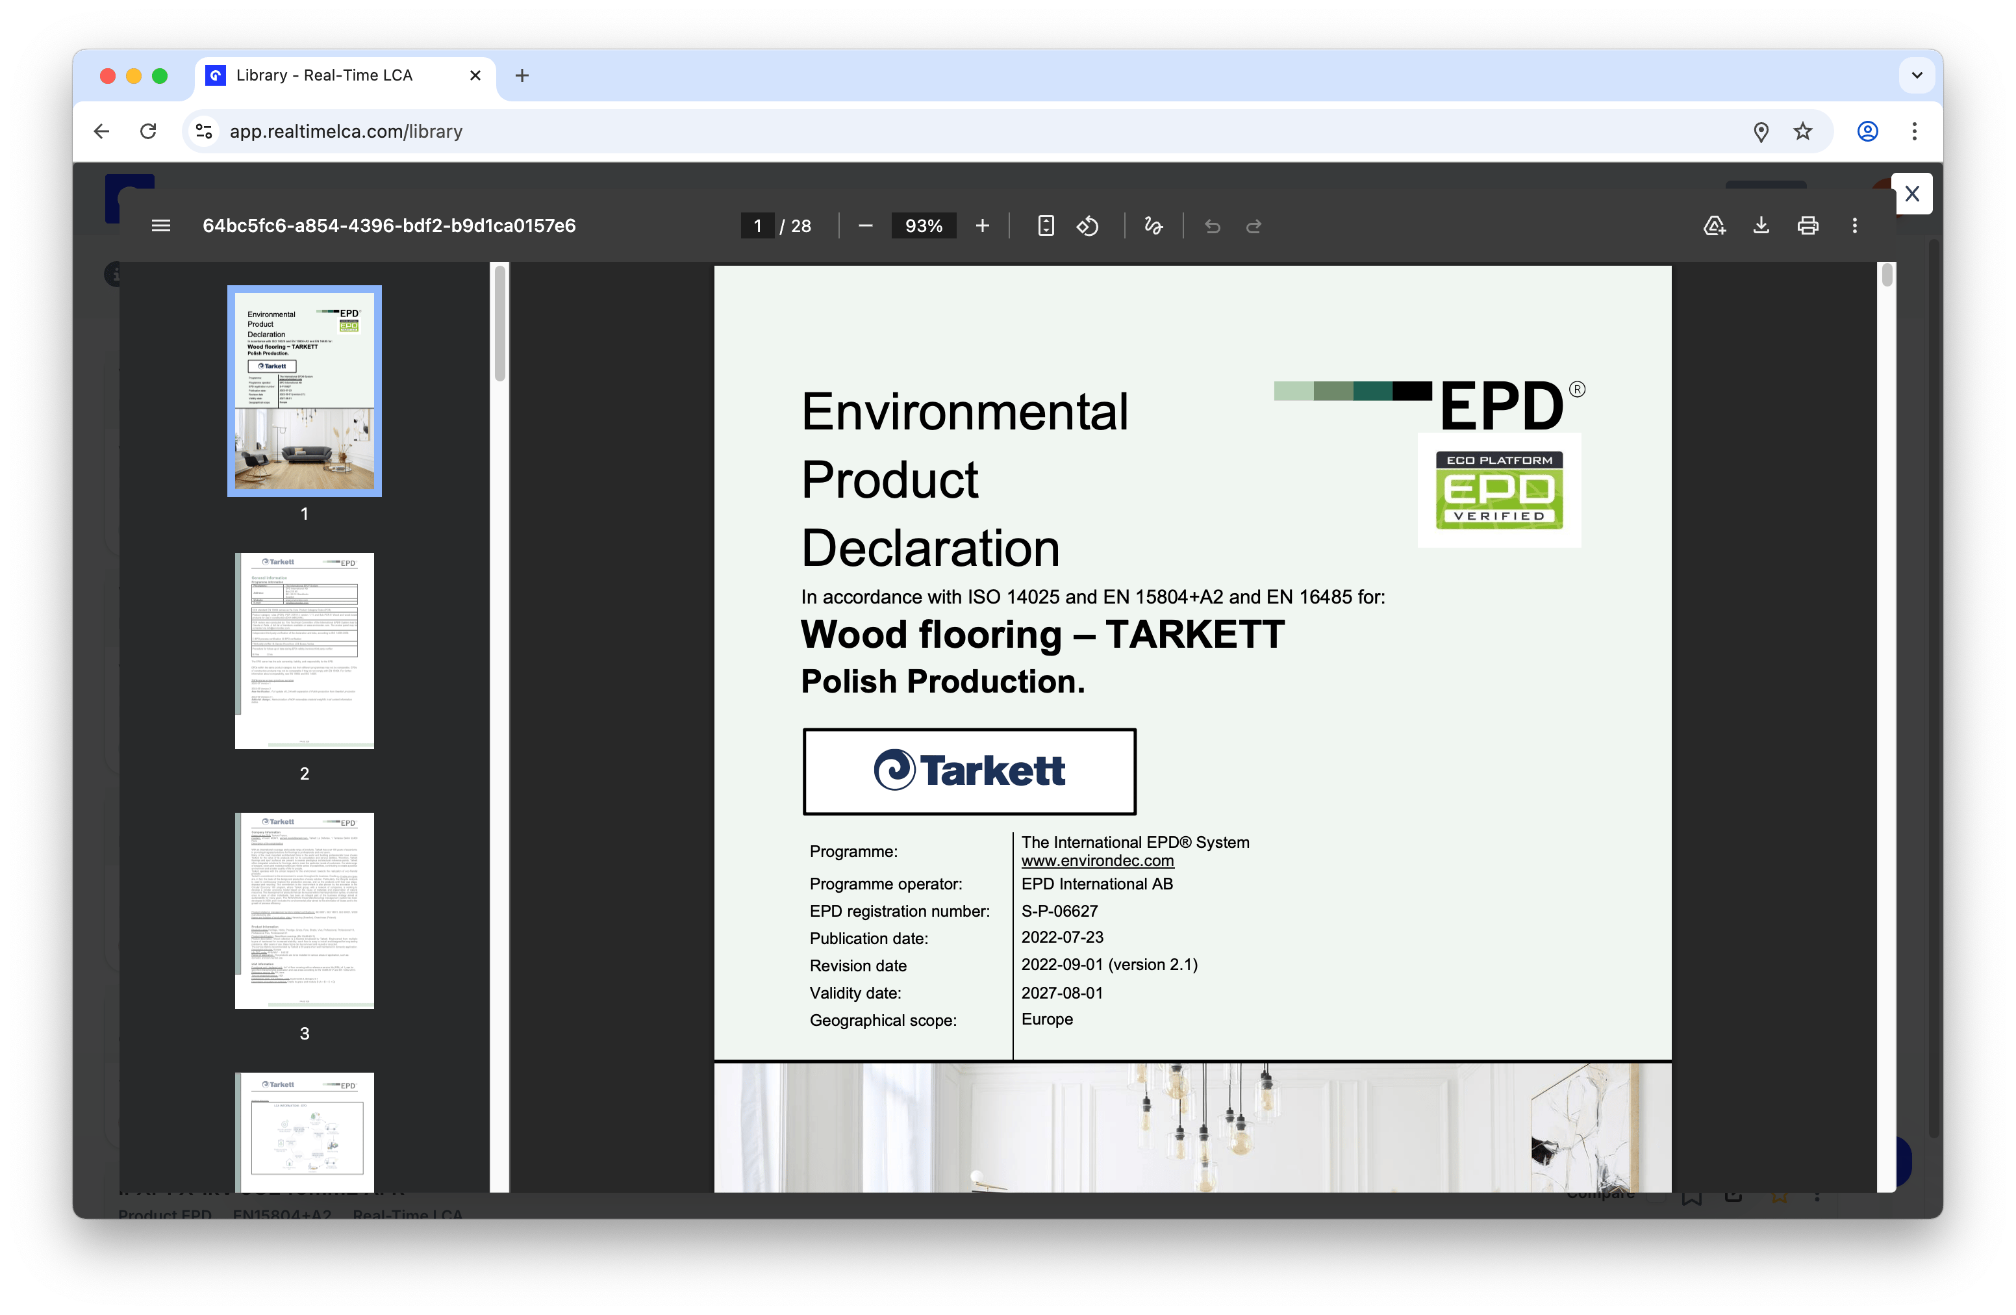2016x1315 pixels.
Task: Click the document vertical scrollbar
Action: pyautogui.click(x=1886, y=276)
